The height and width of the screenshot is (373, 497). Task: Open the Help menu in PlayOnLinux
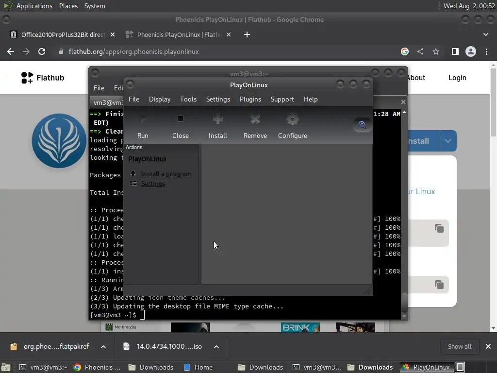click(x=311, y=99)
